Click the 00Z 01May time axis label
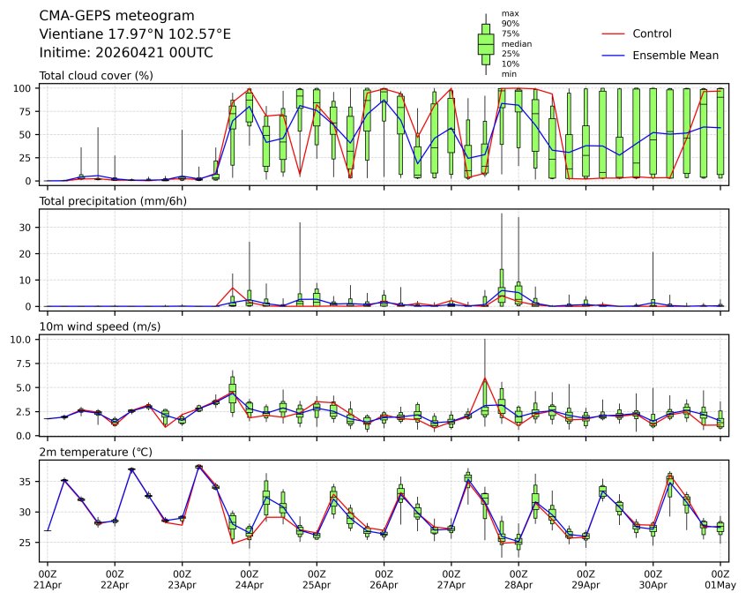This screenshot has width=746, height=600. pyautogui.click(x=720, y=578)
